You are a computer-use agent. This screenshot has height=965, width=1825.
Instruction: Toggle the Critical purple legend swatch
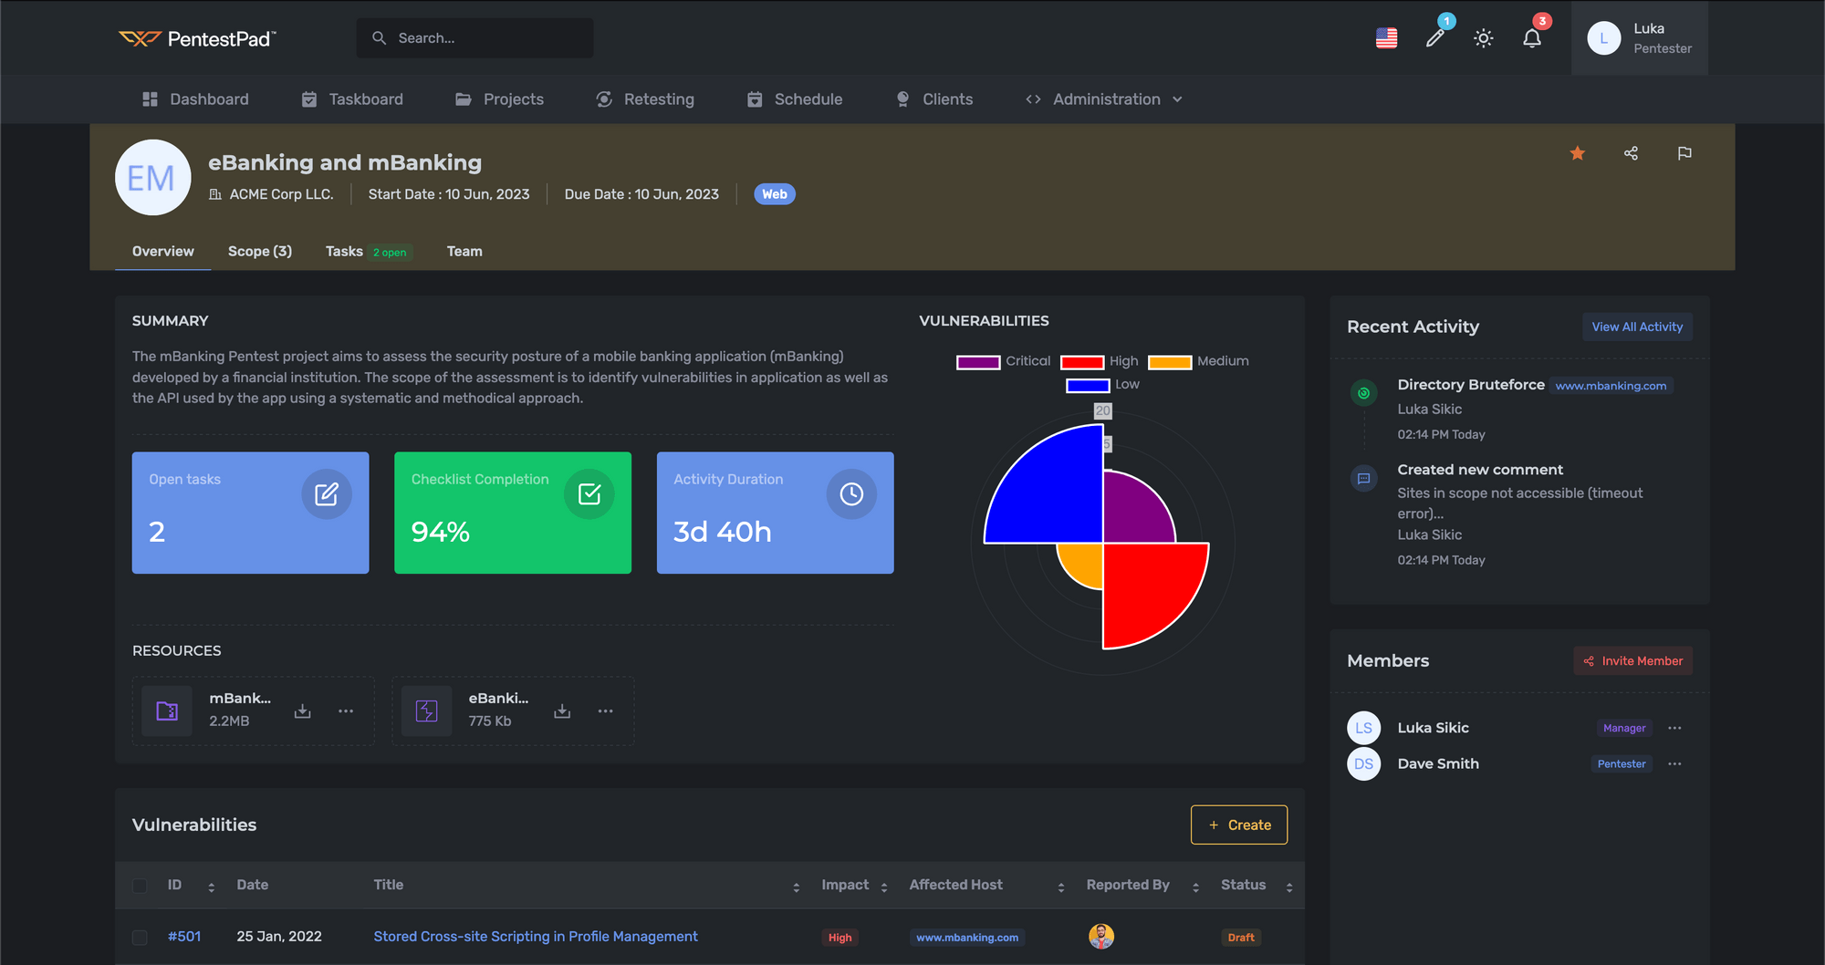pyautogui.click(x=978, y=362)
